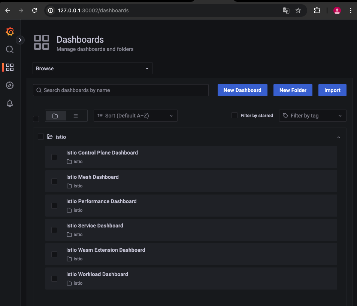Open Istio Performance Dashboard
The height and width of the screenshot is (306, 357).
(x=101, y=201)
